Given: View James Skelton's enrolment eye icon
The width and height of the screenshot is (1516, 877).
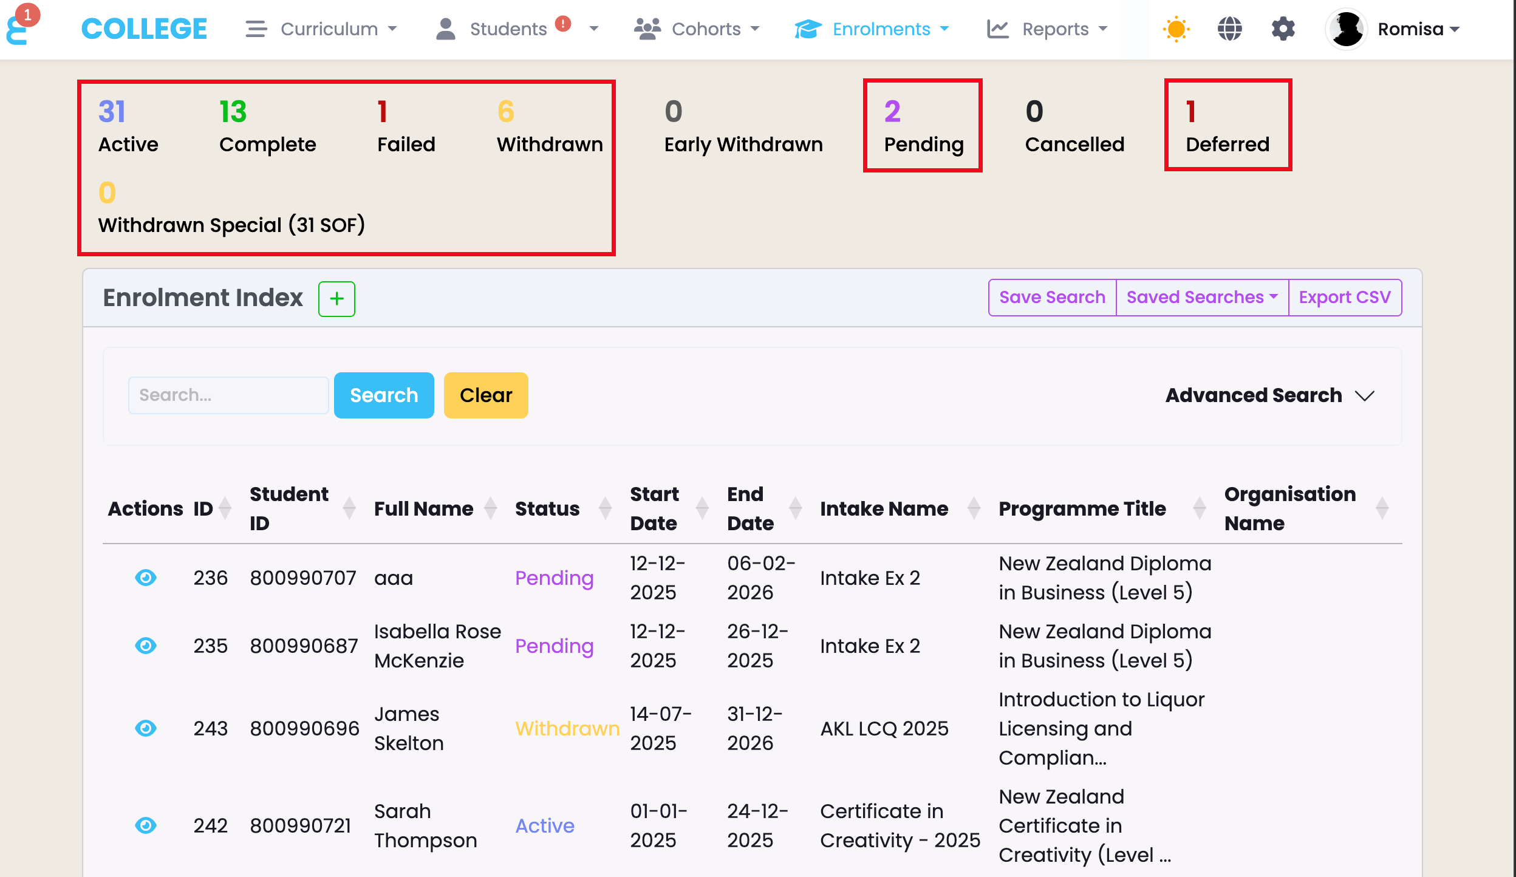Looking at the screenshot, I should point(145,728).
